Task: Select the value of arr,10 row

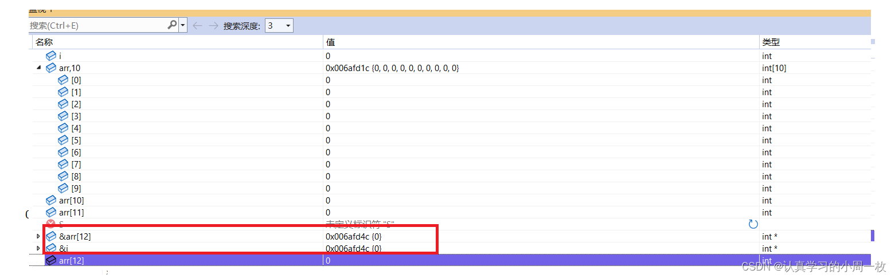Action: coord(392,68)
